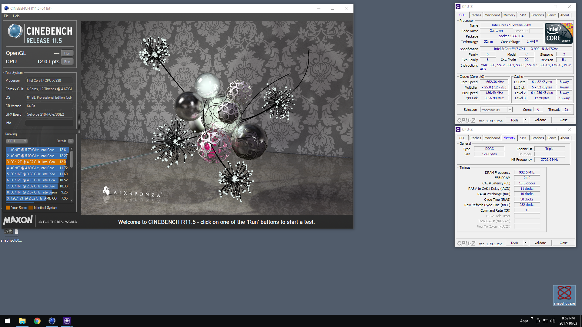Open the File menu in Cinebench
Image resolution: width=582 pixels, height=327 pixels.
6,16
